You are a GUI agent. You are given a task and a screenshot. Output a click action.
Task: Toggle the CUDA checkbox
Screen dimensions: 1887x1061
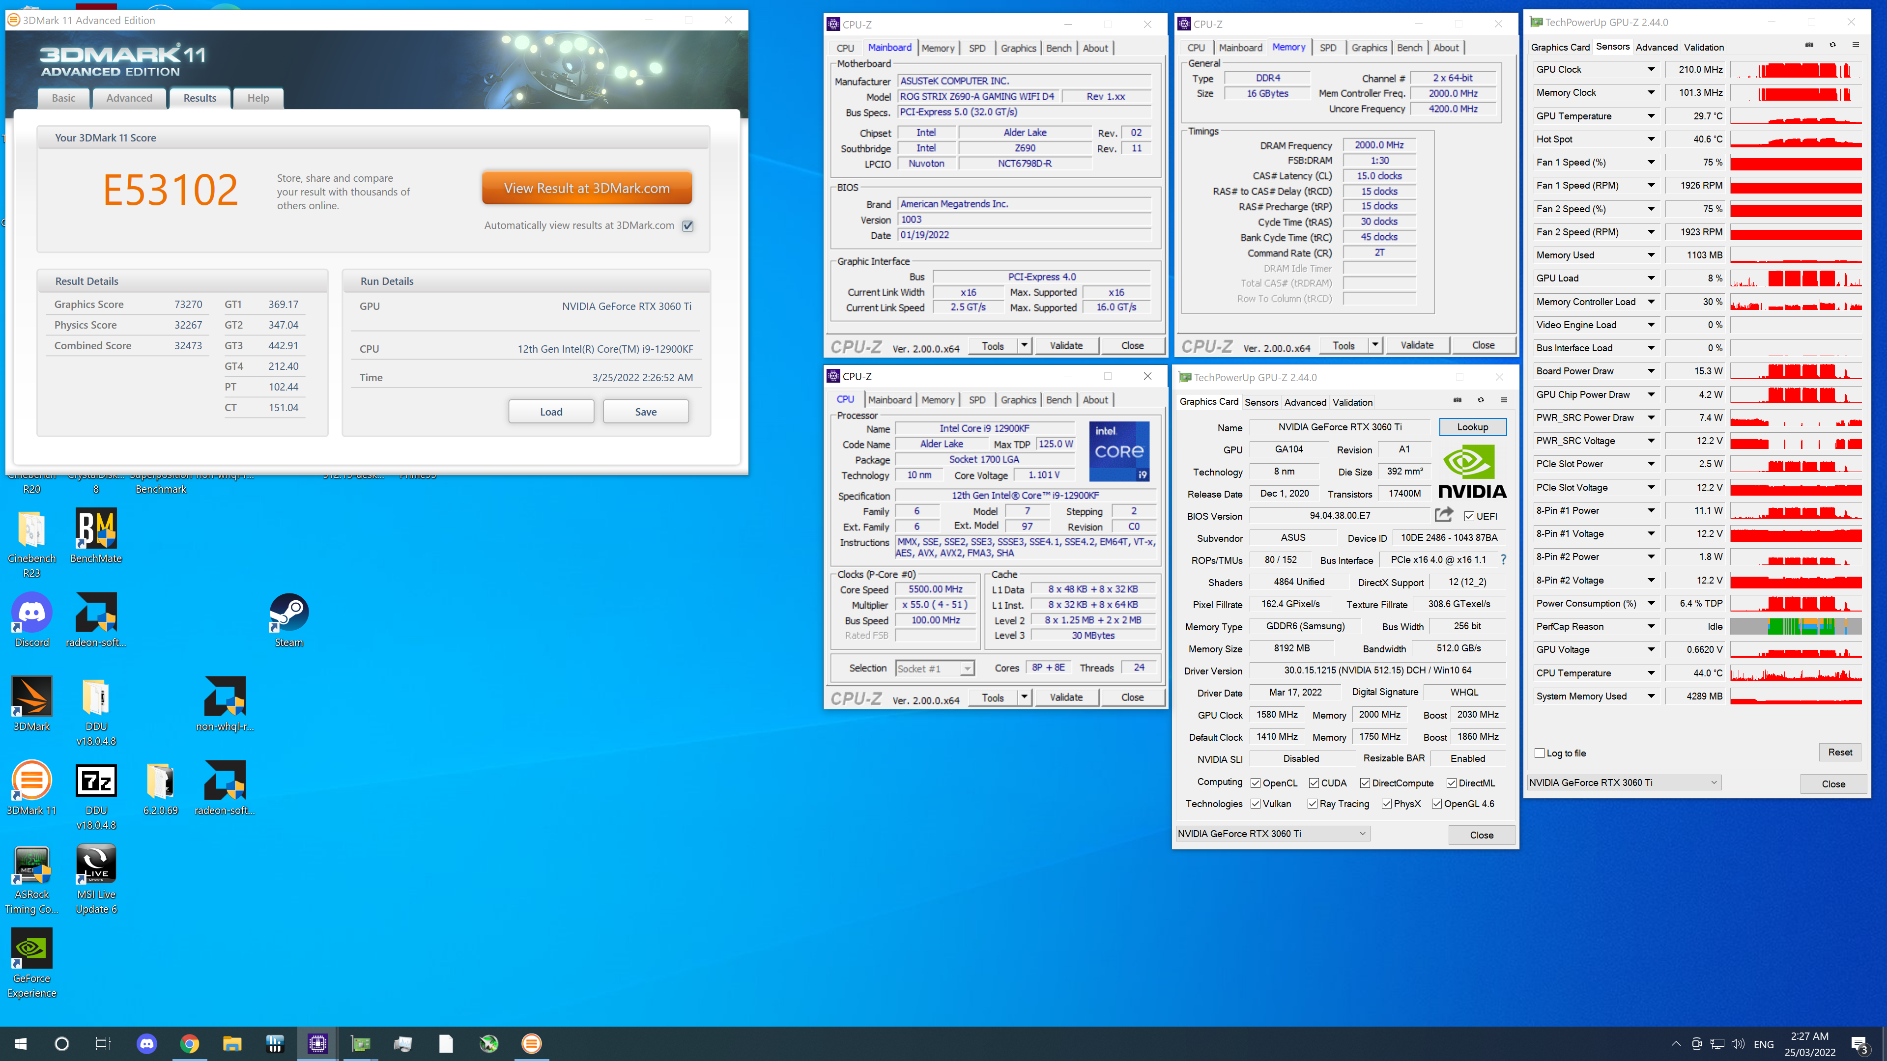point(1314,783)
